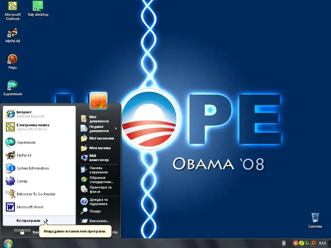Click the show desktop strip right of clock
The width and height of the screenshot is (331, 248).
329,243
